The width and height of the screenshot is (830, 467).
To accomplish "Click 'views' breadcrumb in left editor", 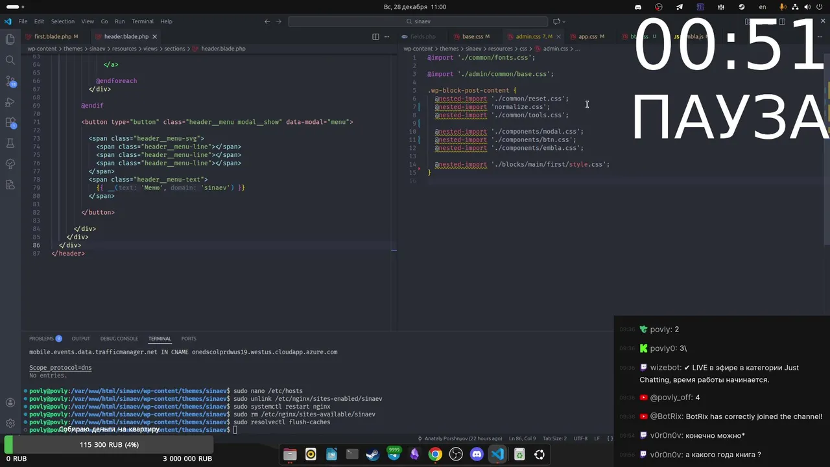I will pos(150,49).
